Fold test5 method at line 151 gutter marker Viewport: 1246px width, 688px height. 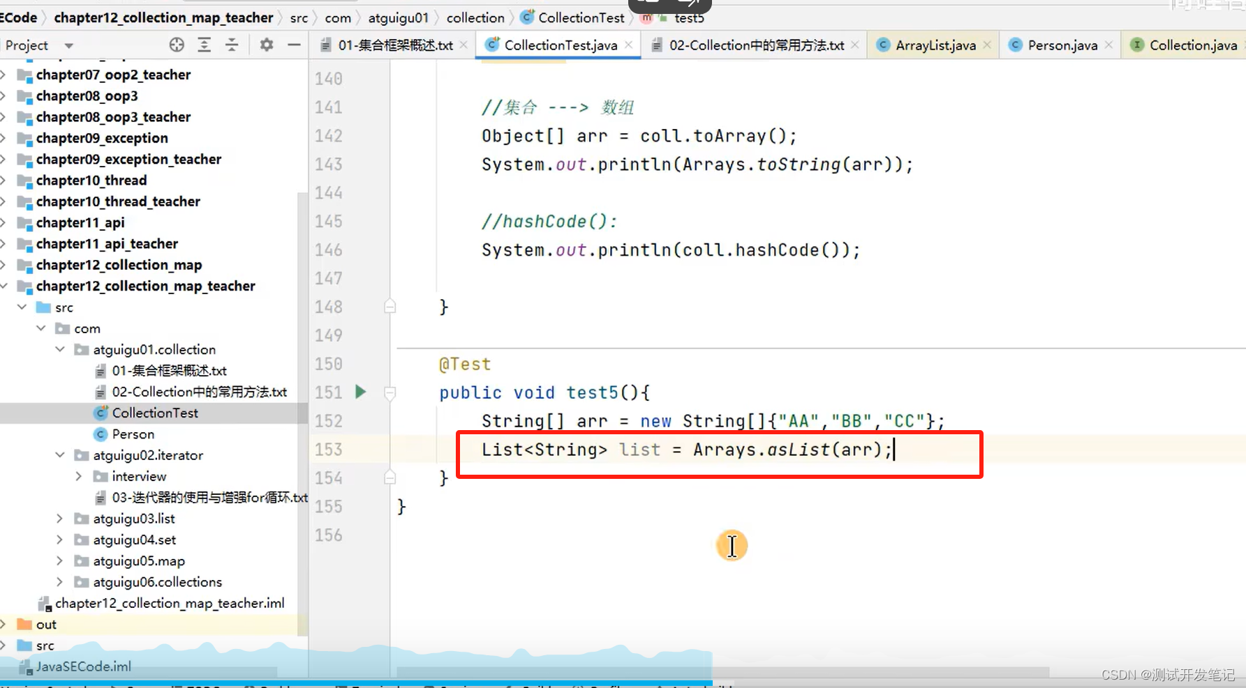click(390, 392)
